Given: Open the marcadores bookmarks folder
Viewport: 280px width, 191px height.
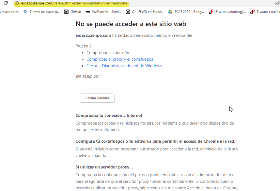Looking at the screenshot, I should click(x=9, y=12).
